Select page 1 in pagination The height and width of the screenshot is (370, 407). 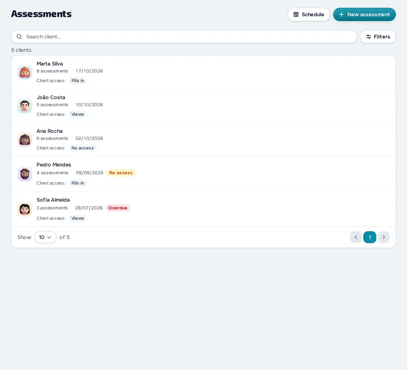[370, 237]
